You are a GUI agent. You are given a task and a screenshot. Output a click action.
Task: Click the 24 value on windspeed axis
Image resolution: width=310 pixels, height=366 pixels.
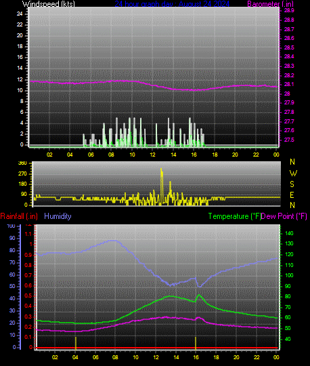(20, 14)
